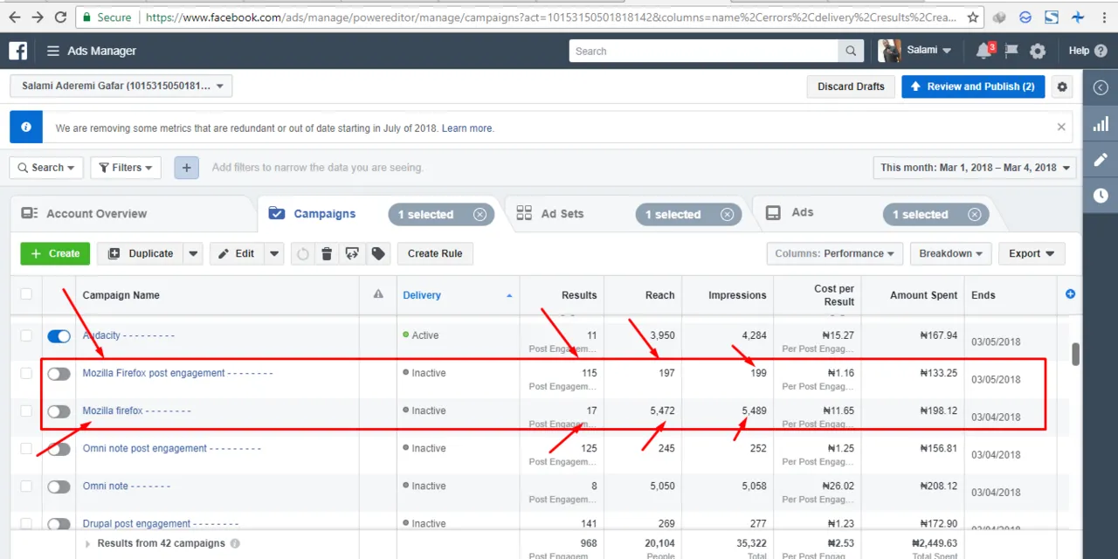Open the settings gear in top bar
This screenshot has height=559, width=1118.
tap(1038, 51)
